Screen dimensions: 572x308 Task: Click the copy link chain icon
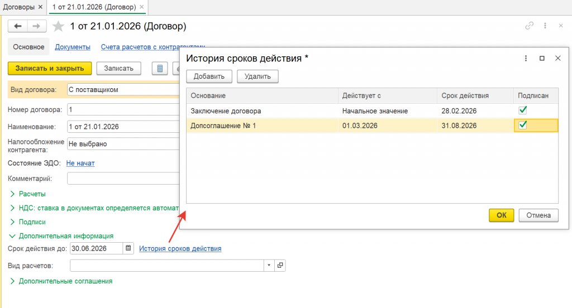click(529, 26)
